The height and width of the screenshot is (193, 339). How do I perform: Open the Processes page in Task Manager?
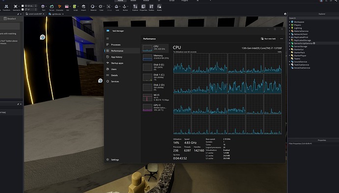(122, 45)
